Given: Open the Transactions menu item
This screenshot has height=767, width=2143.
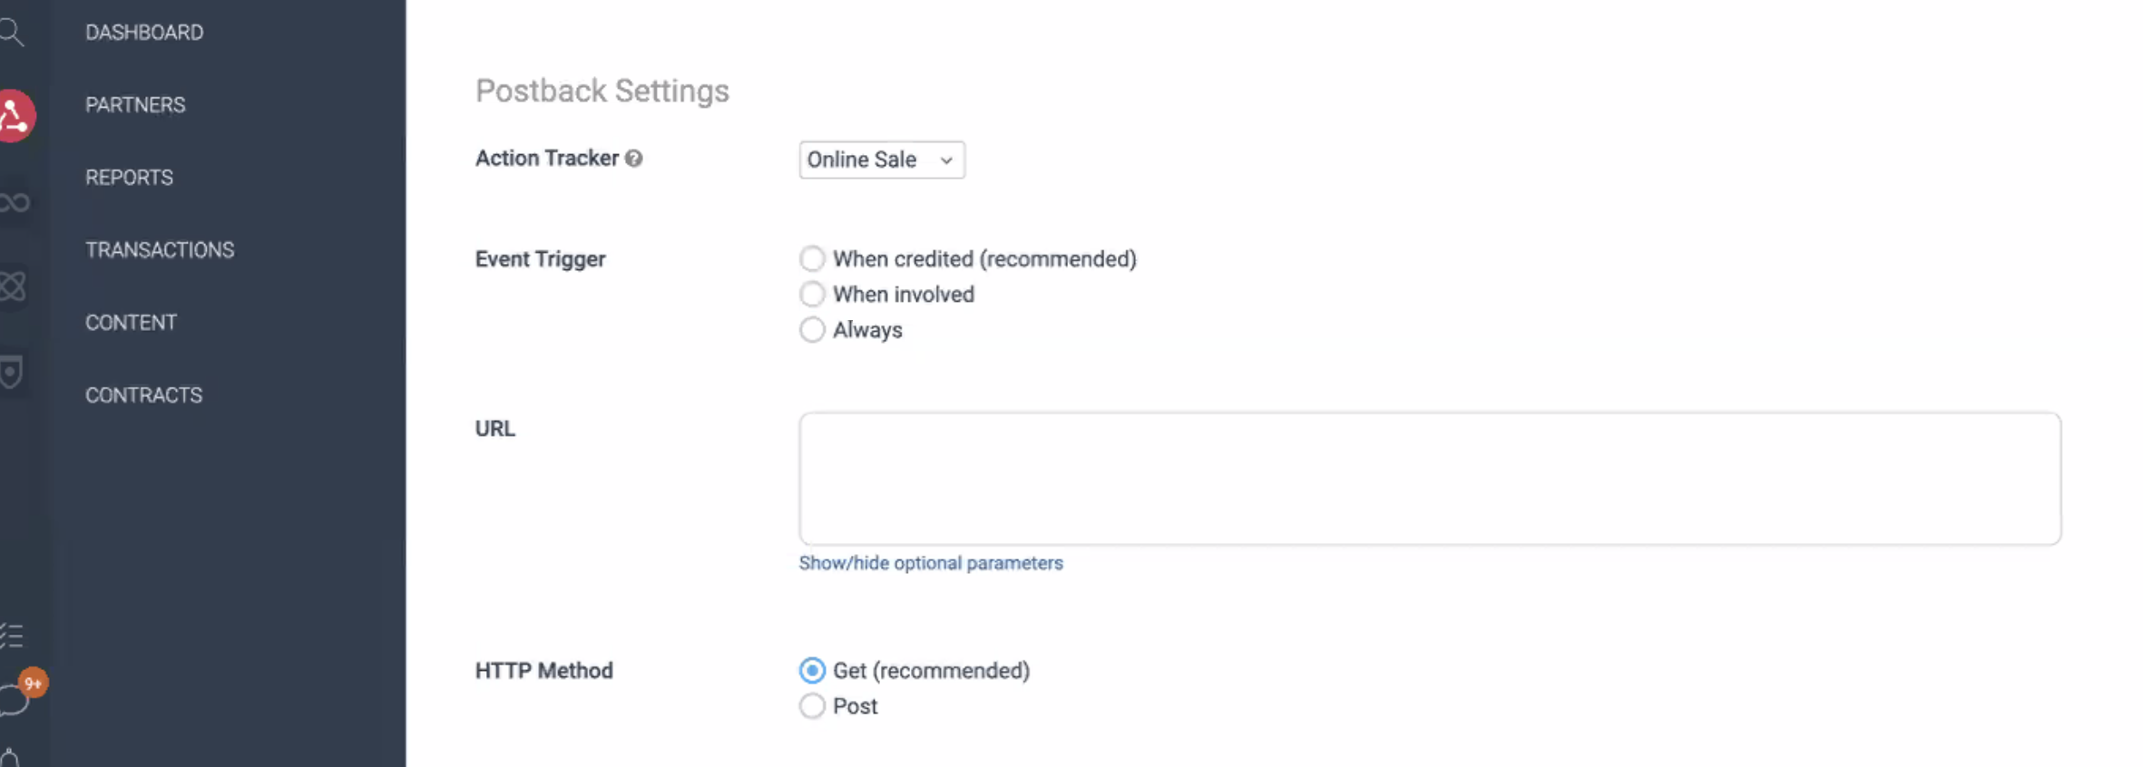Looking at the screenshot, I should [x=160, y=250].
